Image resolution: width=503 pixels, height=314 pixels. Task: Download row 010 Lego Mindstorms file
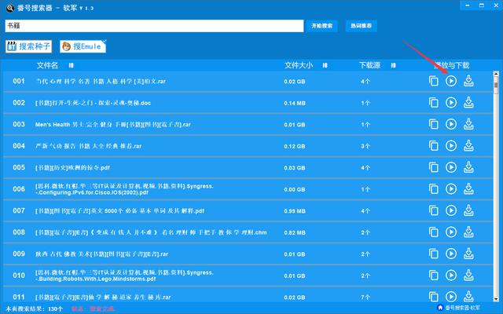(x=468, y=276)
